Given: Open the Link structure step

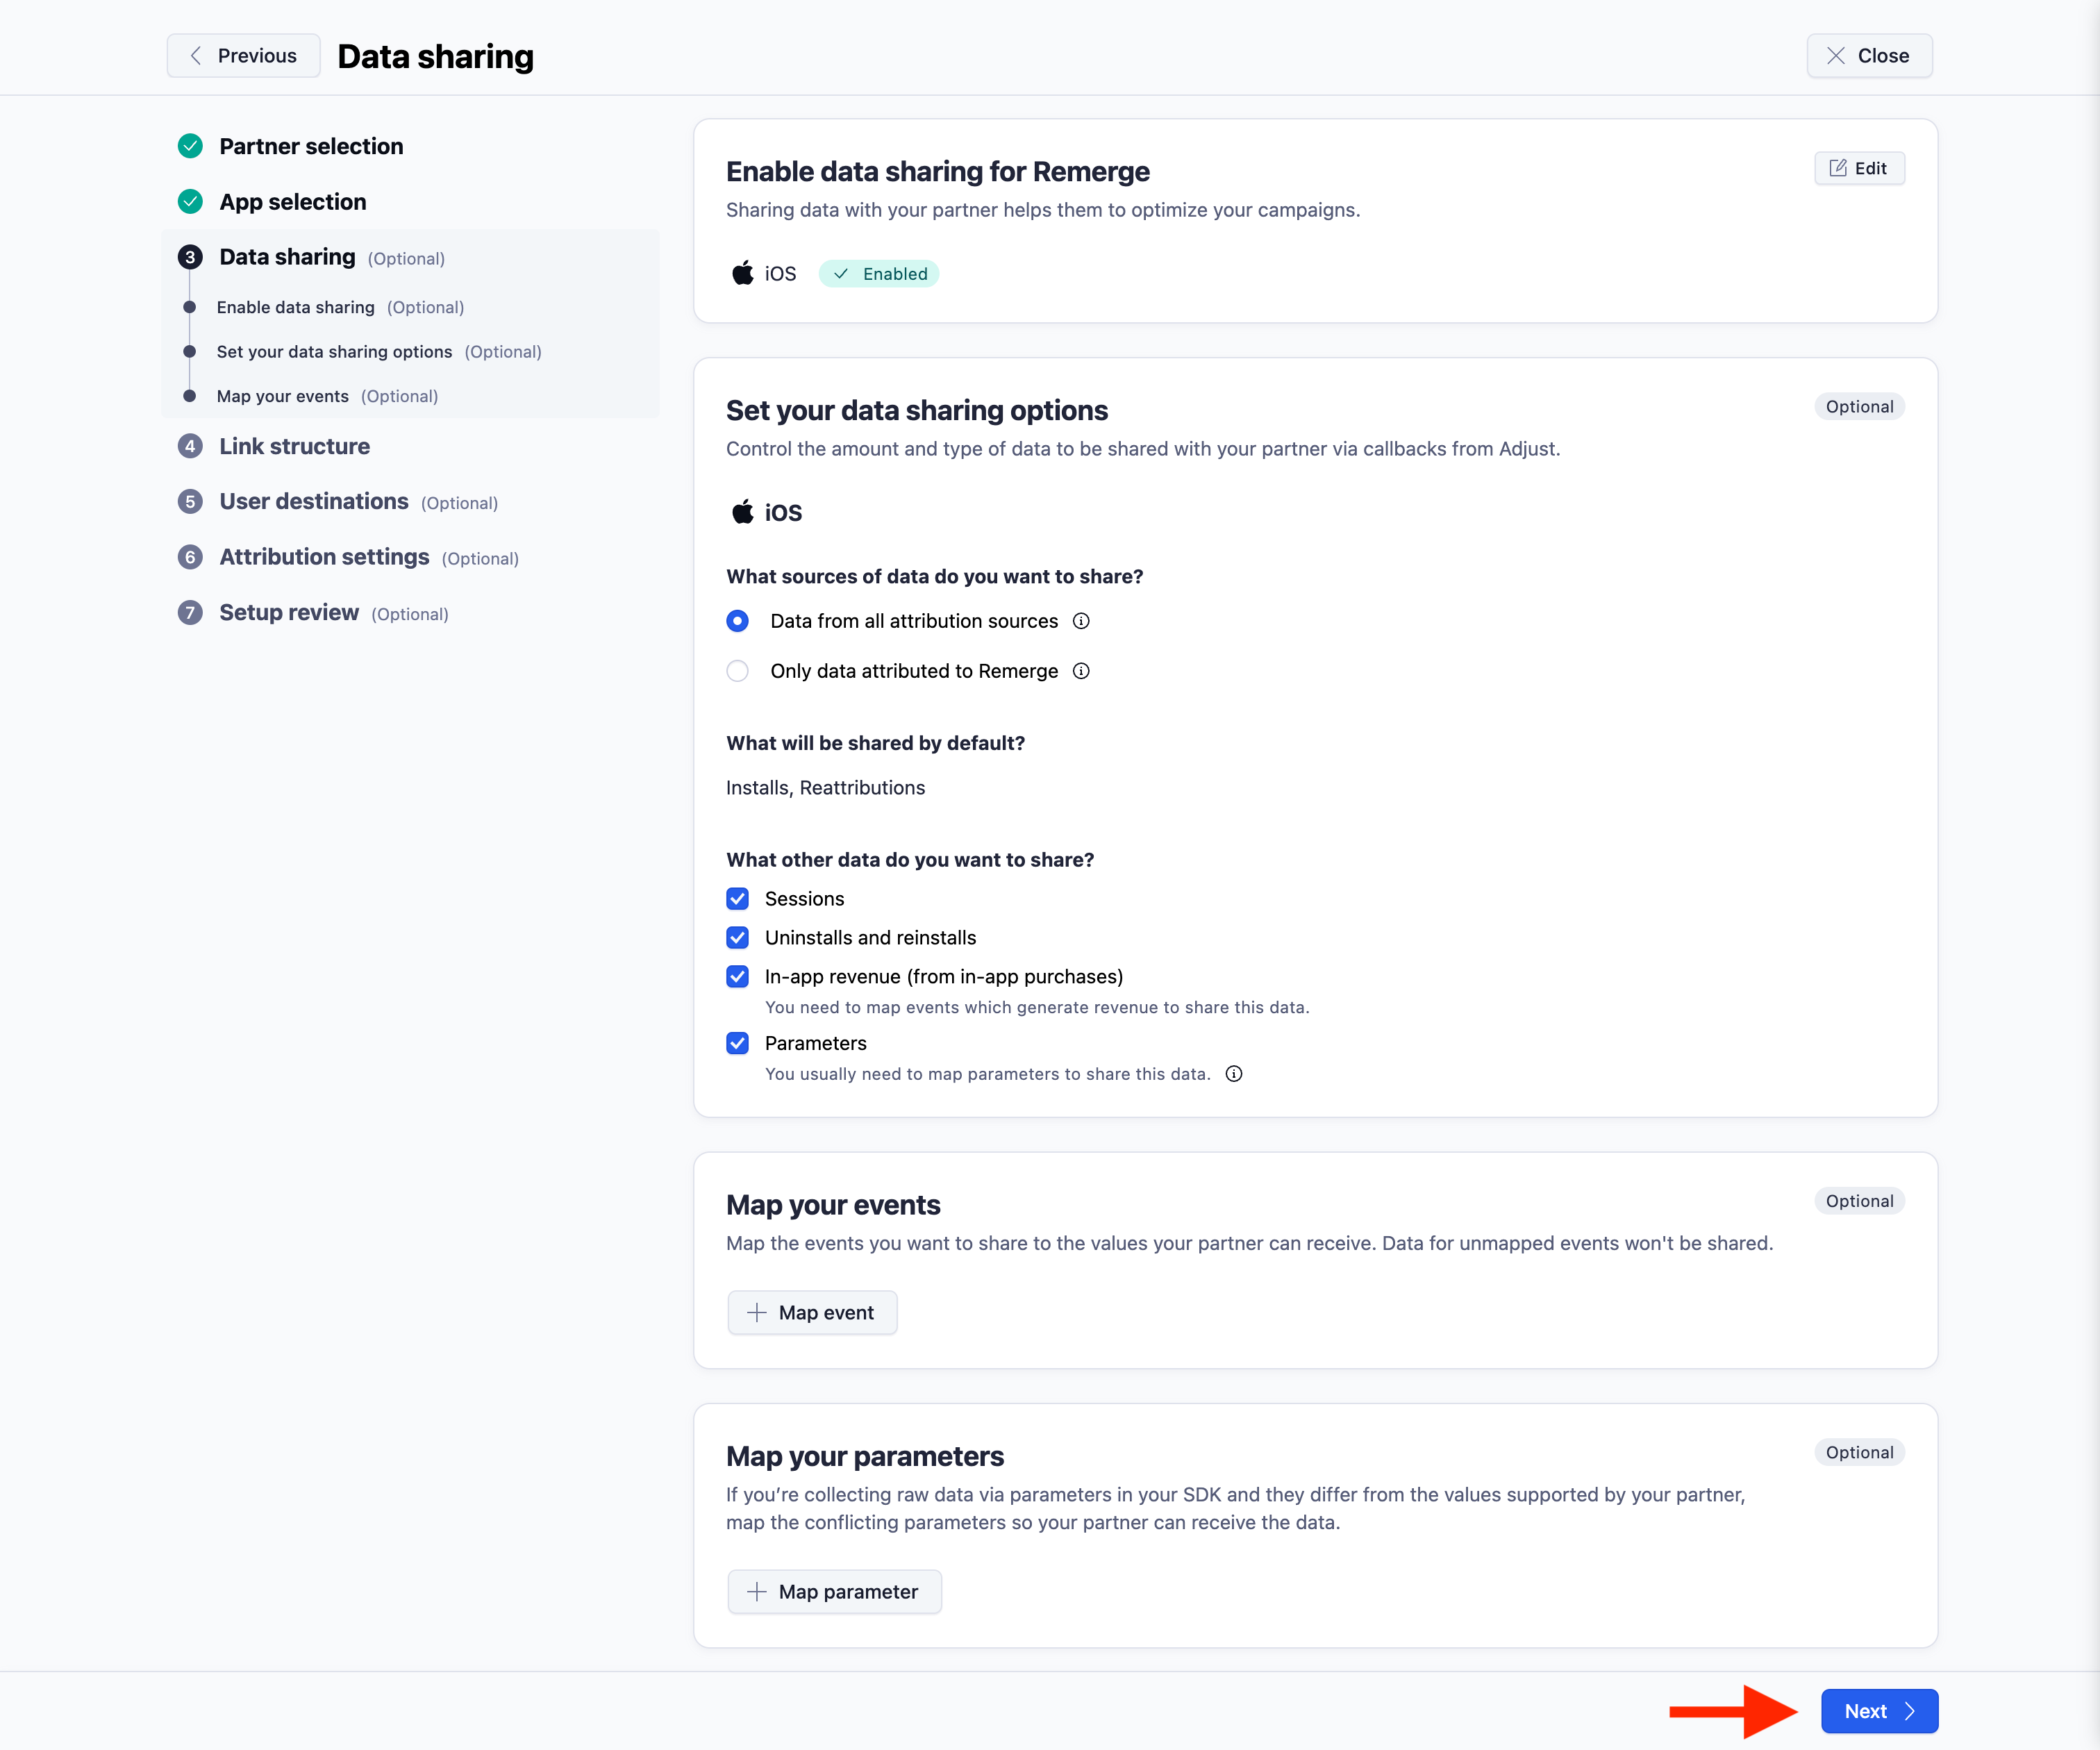Looking at the screenshot, I should [x=294, y=446].
